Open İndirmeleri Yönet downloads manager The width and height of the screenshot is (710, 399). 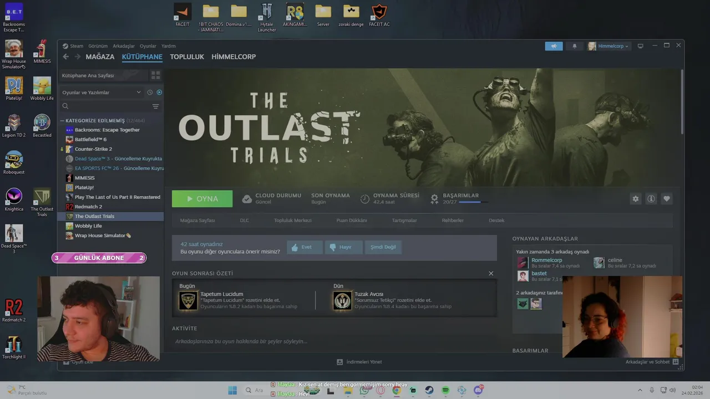click(x=359, y=362)
